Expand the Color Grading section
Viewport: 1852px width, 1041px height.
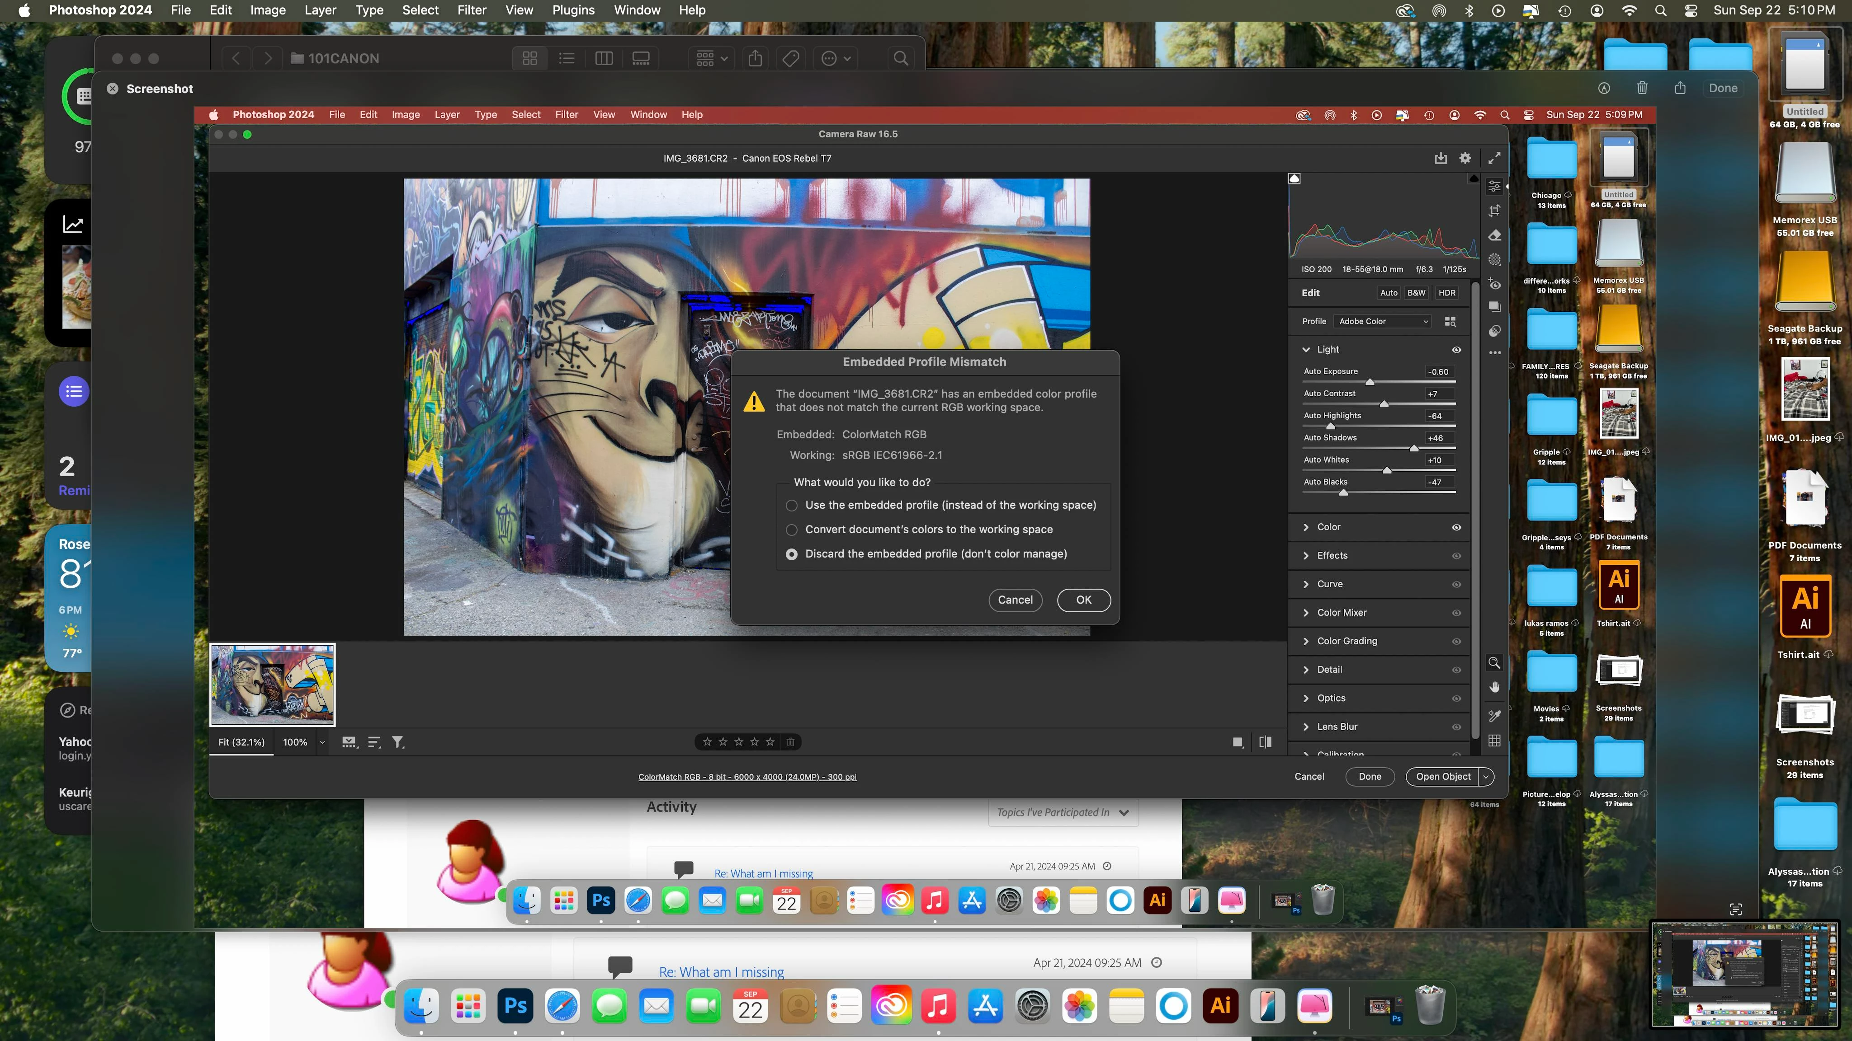(x=1346, y=641)
